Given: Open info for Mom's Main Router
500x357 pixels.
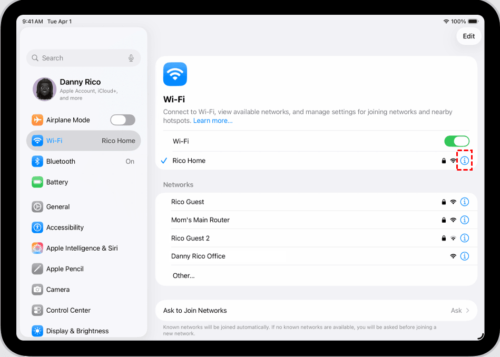Looking at the screenshot, I should pyautogui.click(x=465, y=220).
